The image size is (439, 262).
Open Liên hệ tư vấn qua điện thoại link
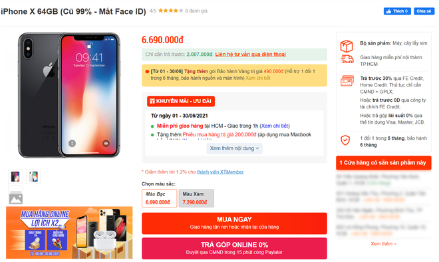click(250, 55)
